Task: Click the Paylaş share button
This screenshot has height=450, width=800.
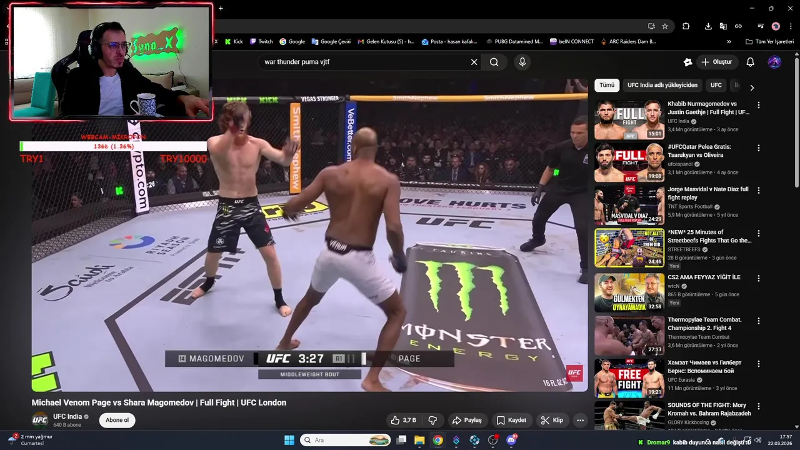Action: pyautogui.click(x=467, y=420)
